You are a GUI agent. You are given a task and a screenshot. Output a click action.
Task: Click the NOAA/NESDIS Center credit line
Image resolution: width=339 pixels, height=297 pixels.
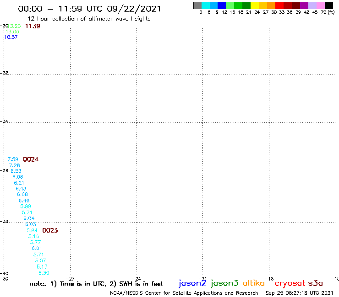pos(184,293)
